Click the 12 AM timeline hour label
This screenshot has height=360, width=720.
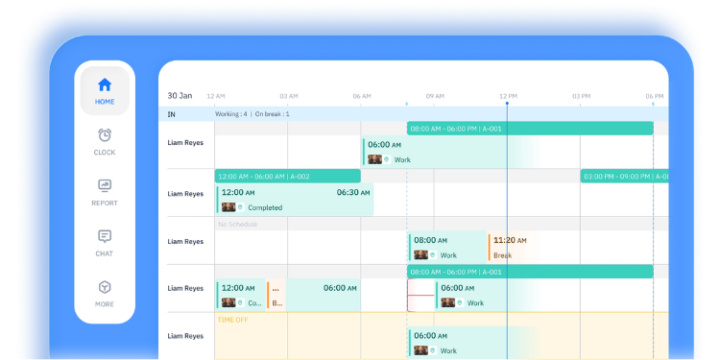pos(216,96)
